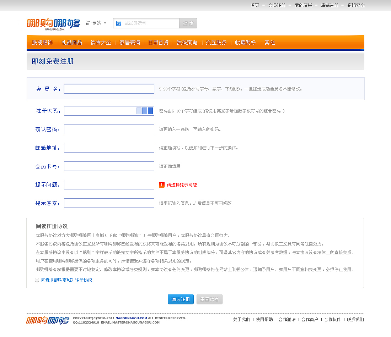Focus the 会员名 input field
This screenshot has height=337, width=391.
(x=109, y=89)
